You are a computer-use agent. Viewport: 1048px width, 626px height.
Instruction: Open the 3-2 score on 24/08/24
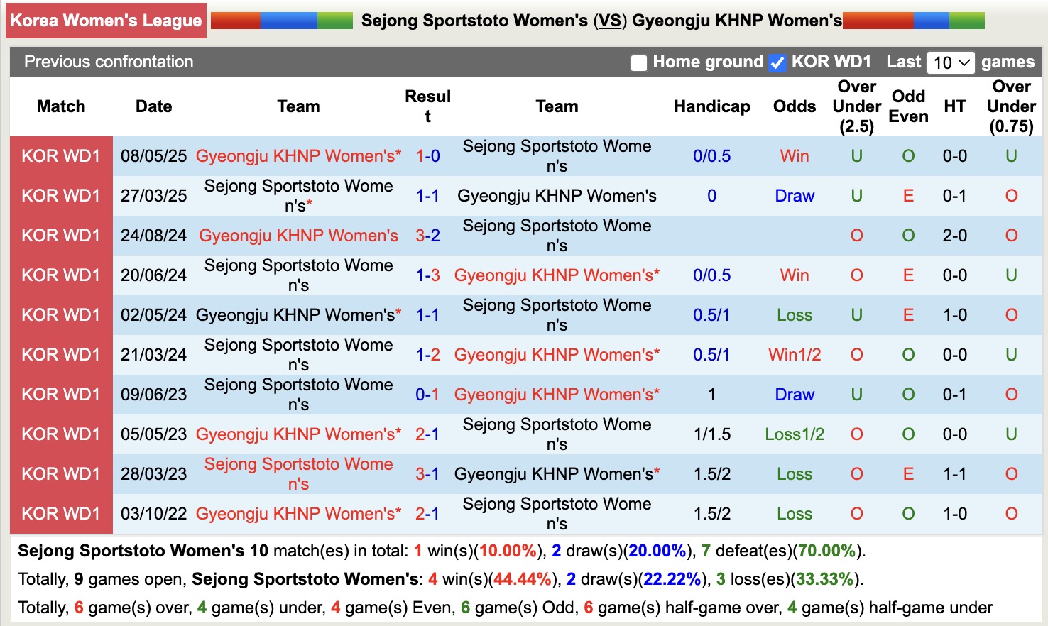pyautogui.click(x=427, y=236)
